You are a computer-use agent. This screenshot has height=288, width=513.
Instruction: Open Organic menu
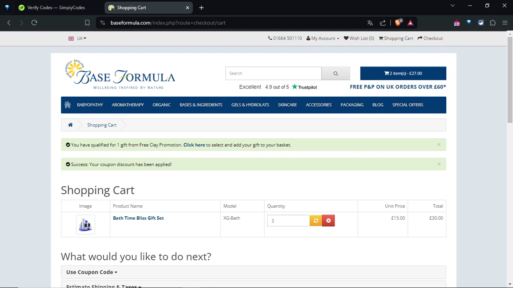click(x=161, y=105)
